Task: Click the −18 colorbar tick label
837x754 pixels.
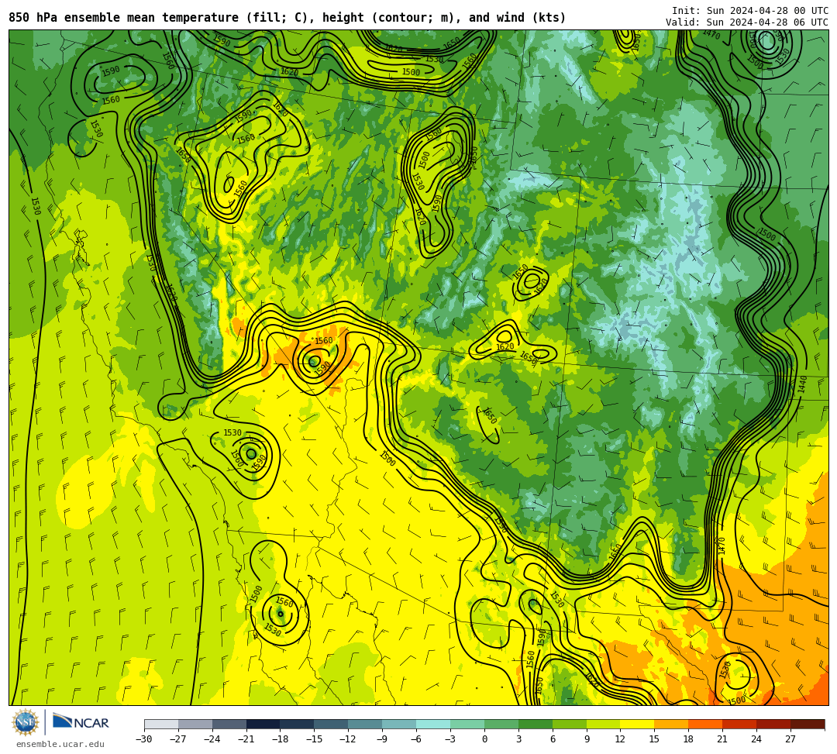Action: [x=281, y=739]
